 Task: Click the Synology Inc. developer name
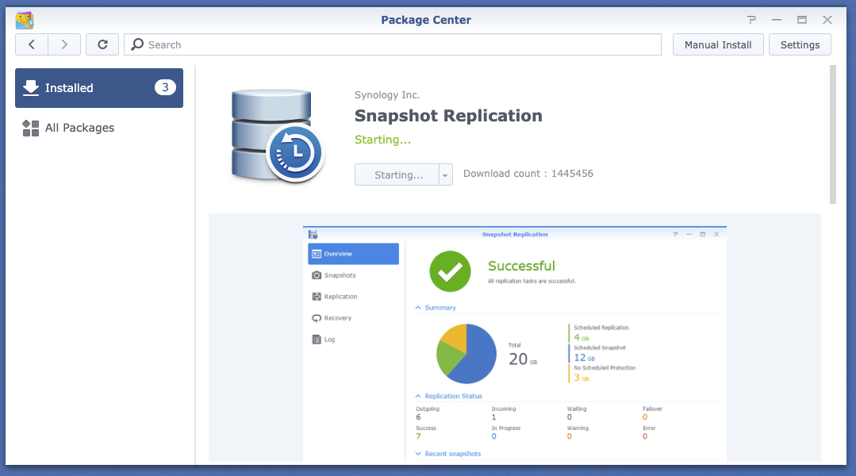click(x=387, y=95)
